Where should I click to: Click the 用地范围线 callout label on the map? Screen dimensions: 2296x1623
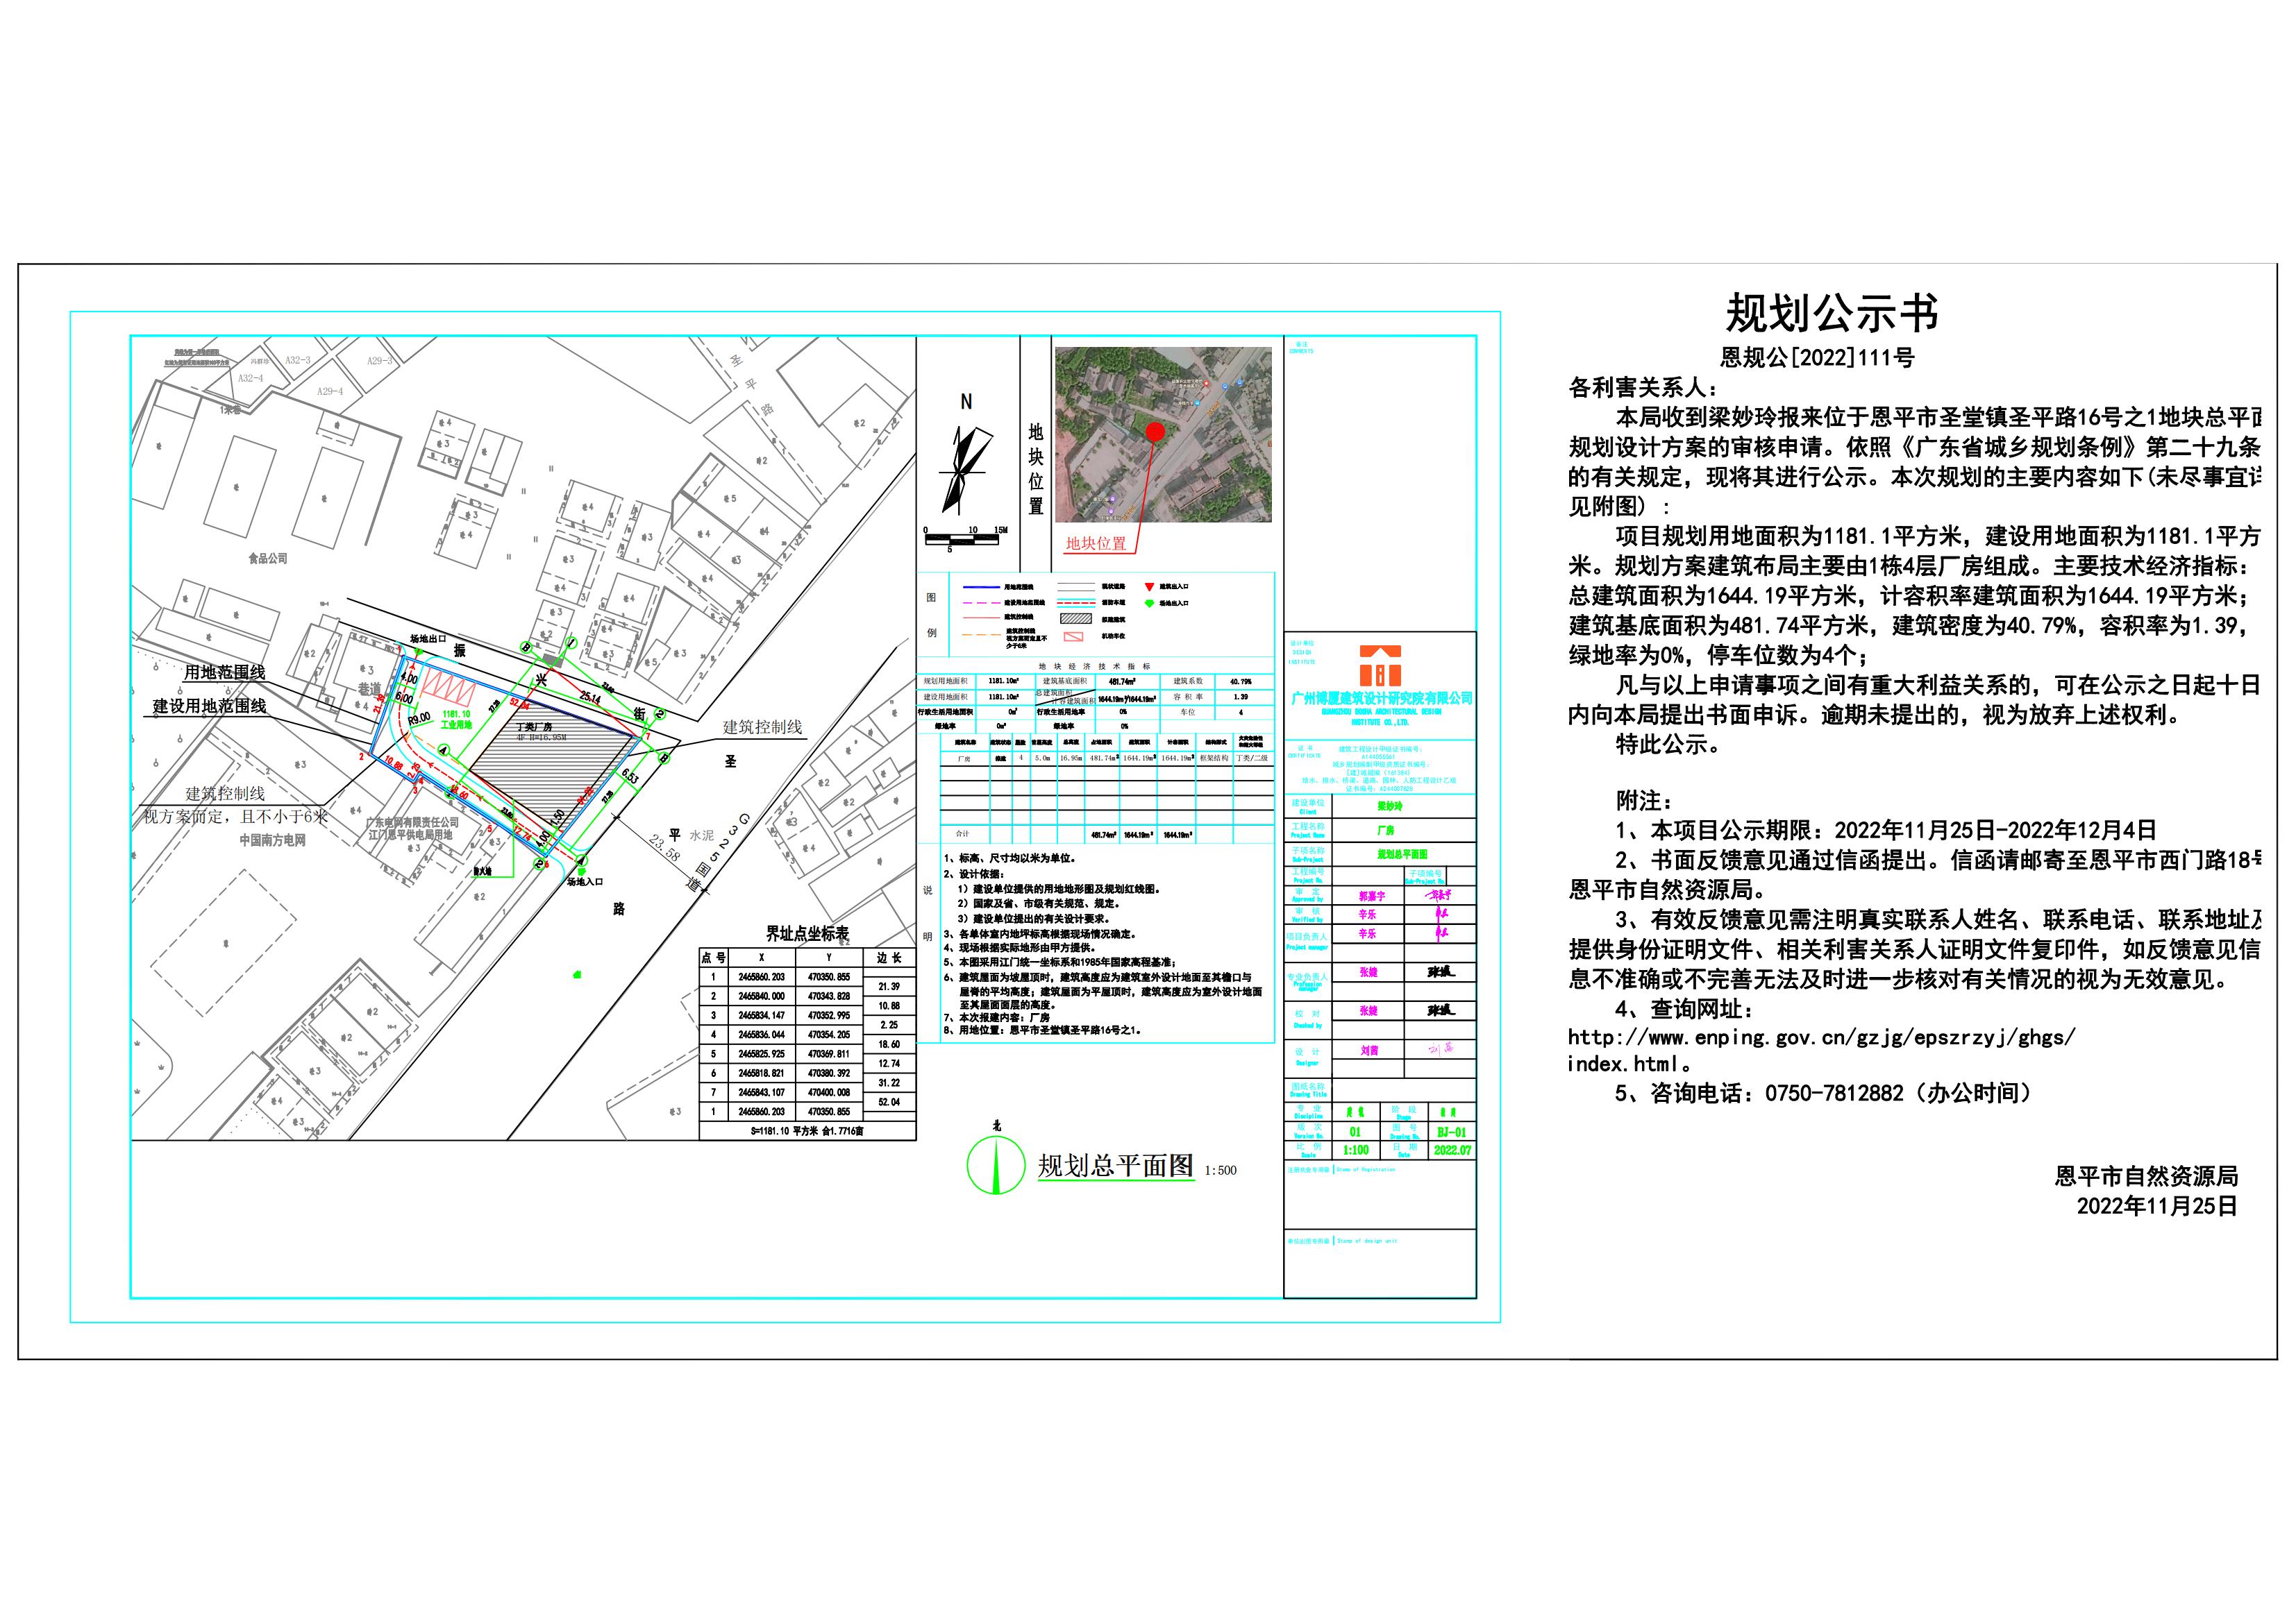click(224, 672)
